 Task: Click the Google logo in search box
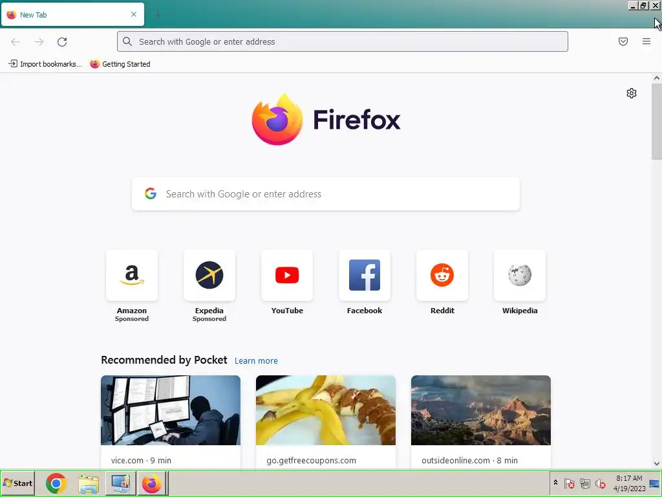coord(151,194)
